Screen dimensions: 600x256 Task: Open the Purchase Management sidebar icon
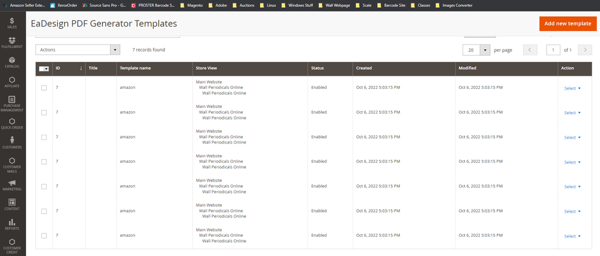pyautogui.click(x=12, y=103)
